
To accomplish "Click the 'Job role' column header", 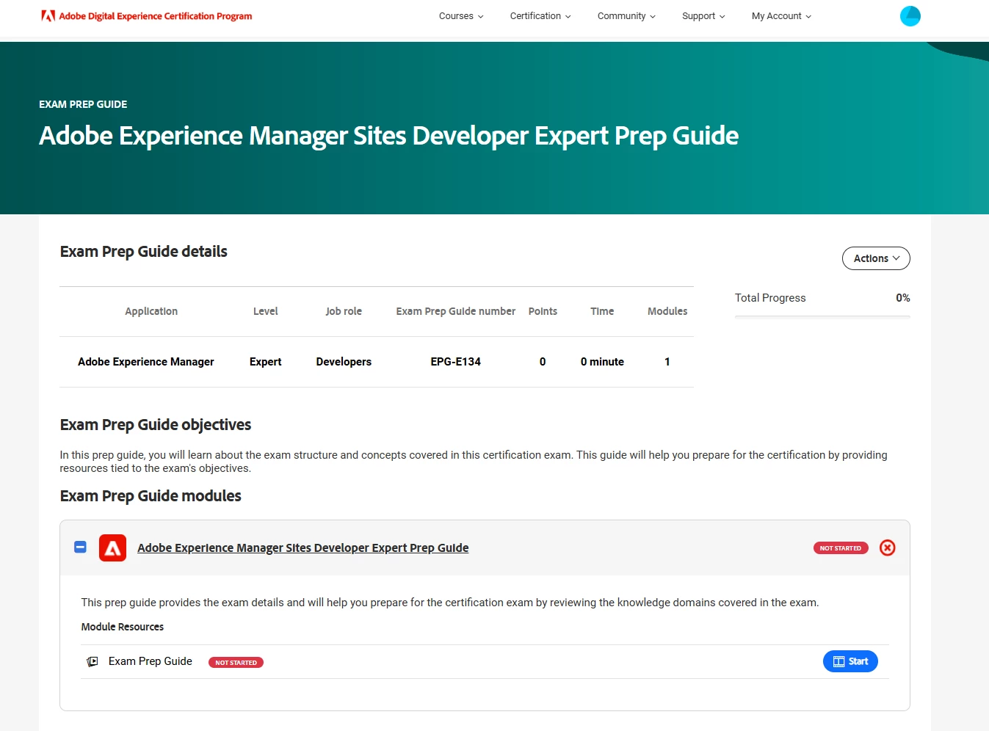I will click(344, 311).
